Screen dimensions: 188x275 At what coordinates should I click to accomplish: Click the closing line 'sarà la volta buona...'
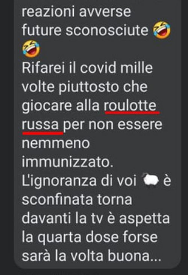pos(91,256)
